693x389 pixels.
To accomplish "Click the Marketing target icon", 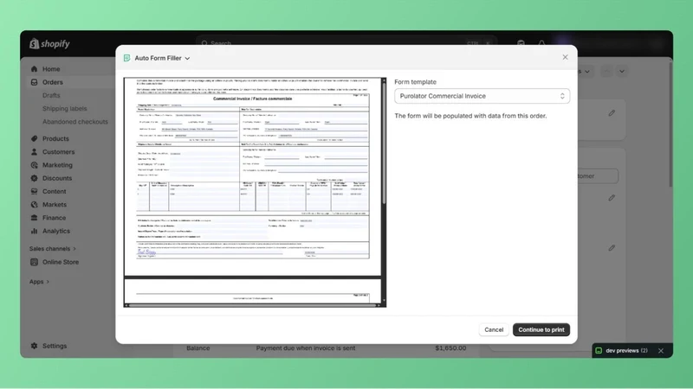I will pyautogui.click(x=34, y=165).
